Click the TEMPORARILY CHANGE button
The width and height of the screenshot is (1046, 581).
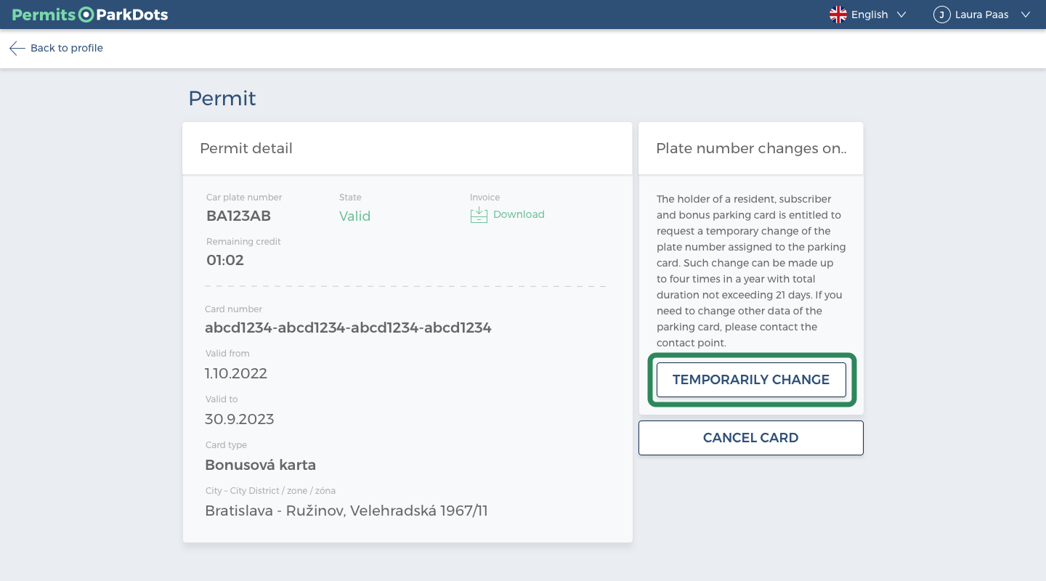click(751, 380)
